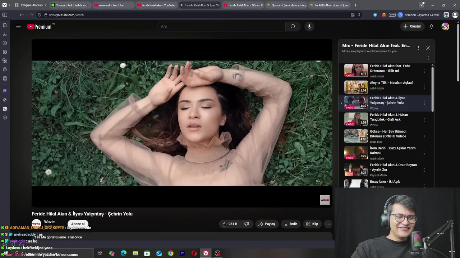The width and height of the screenshot is (460, 258).
Task: Open YouTube notifications bell
Action: pos(431,27)
